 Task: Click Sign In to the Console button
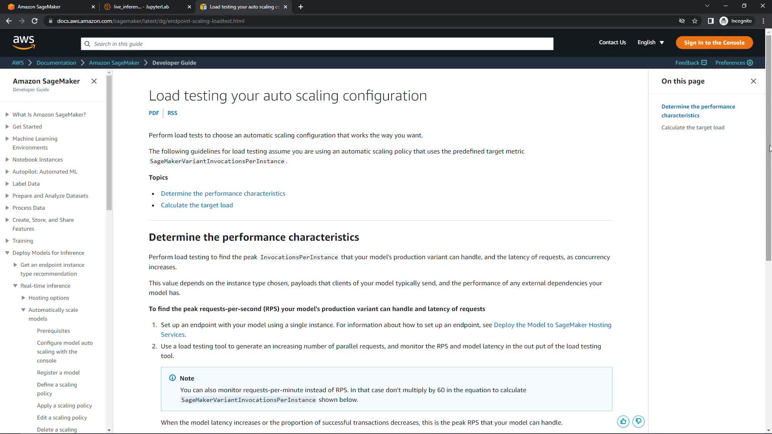[x=714, y=43]
